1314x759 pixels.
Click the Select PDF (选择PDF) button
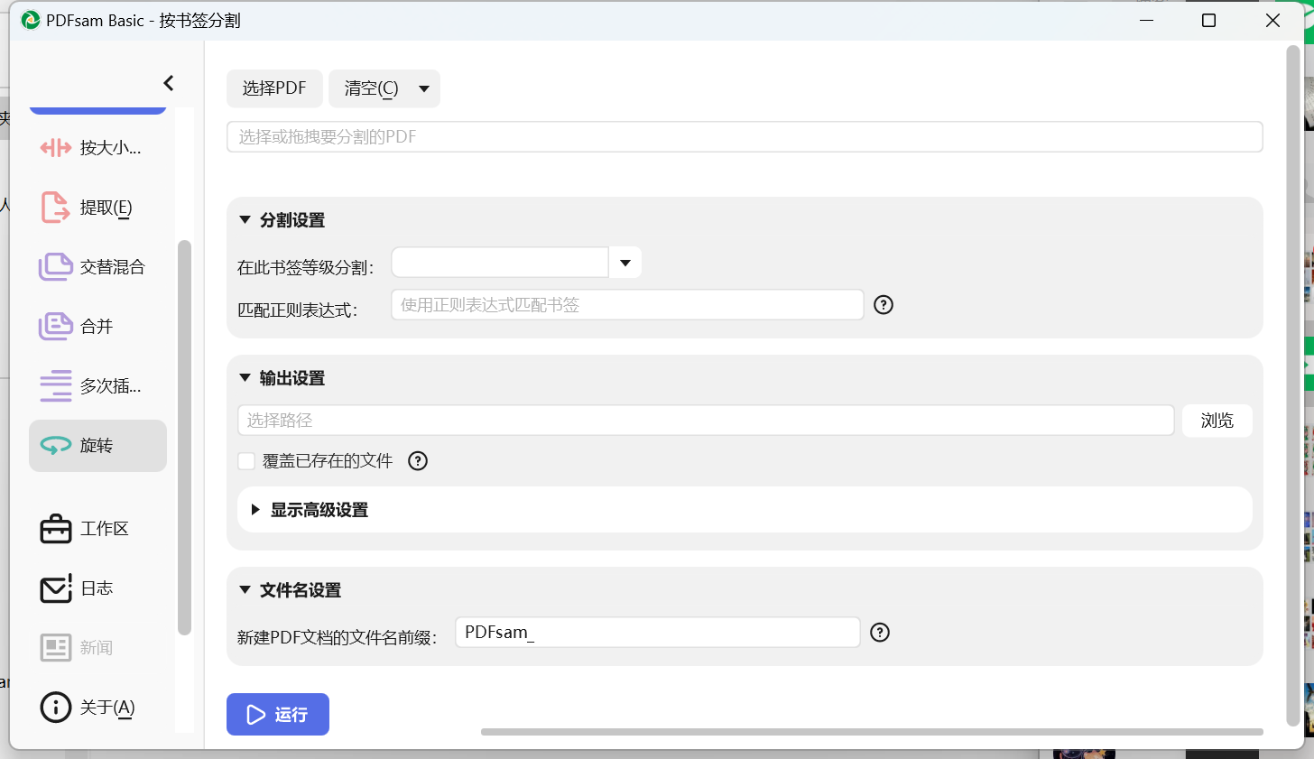click(x=274, y=88)
